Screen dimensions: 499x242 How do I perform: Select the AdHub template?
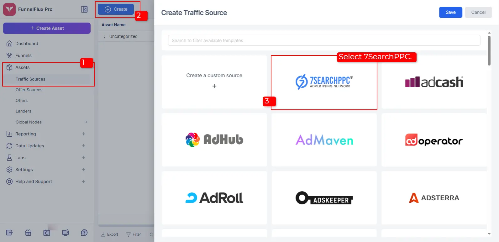pos(214,140)
